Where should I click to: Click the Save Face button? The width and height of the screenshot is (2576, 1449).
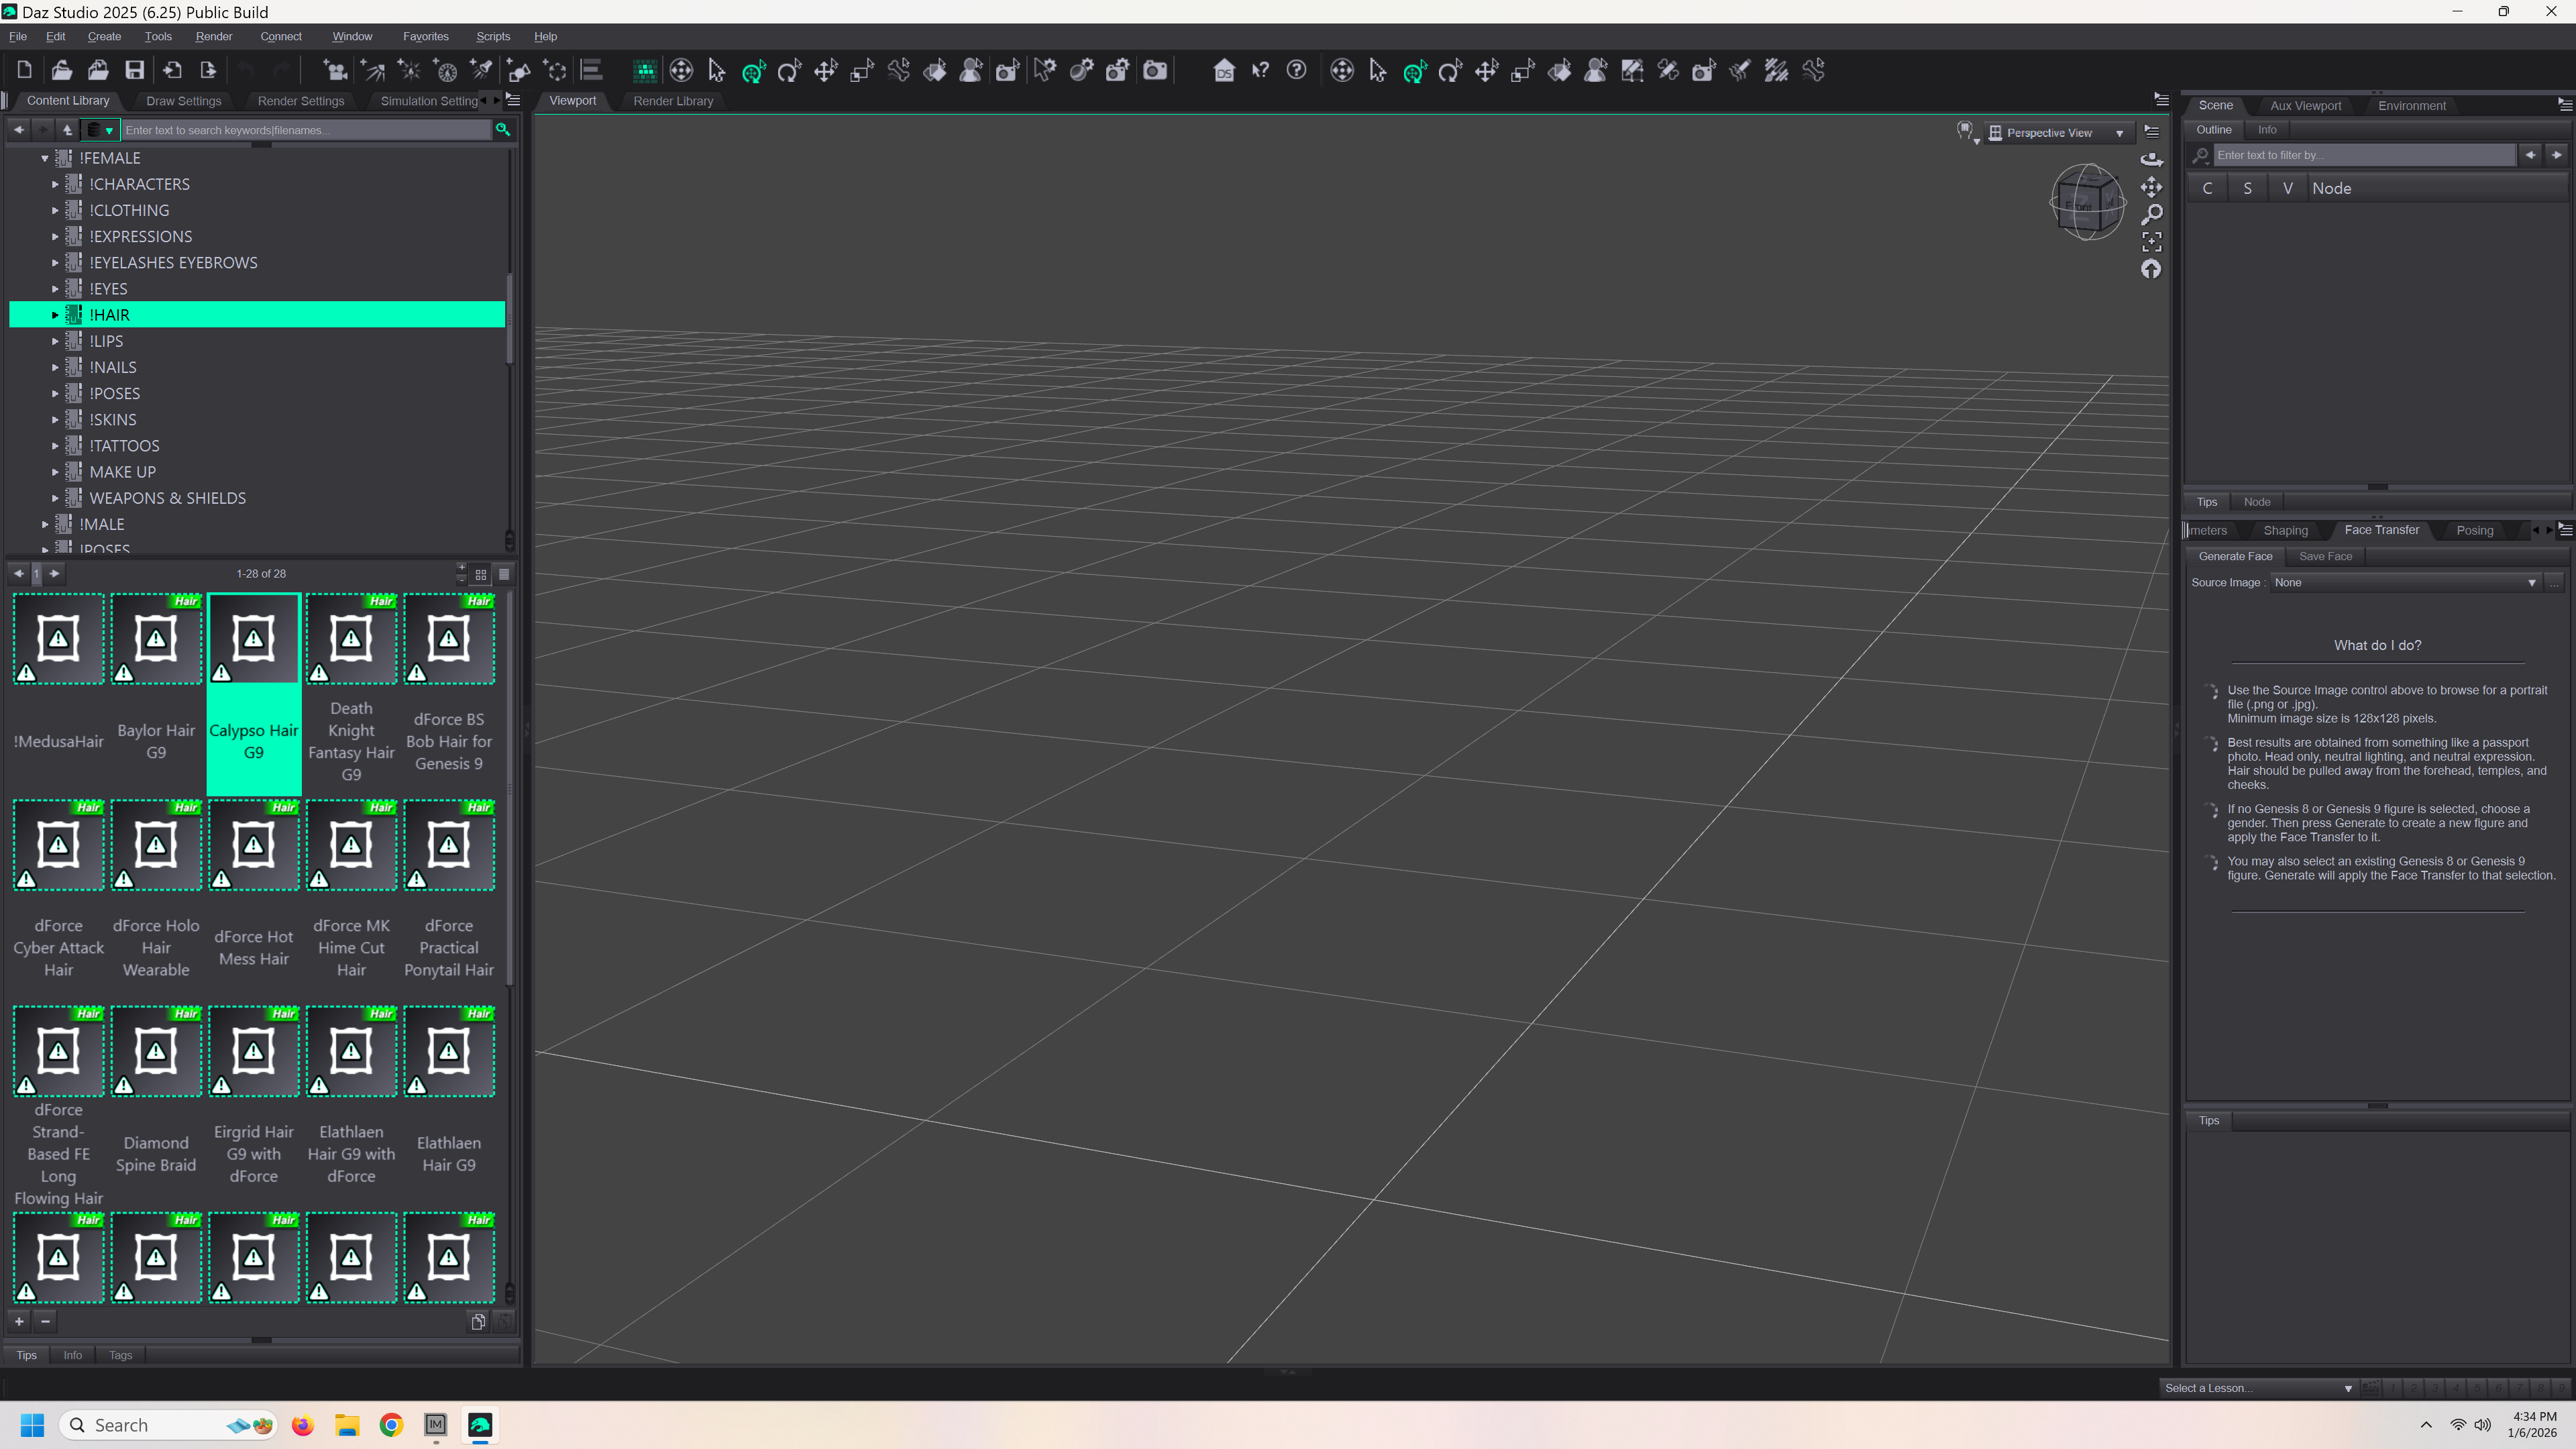[x=2325, y=556]
